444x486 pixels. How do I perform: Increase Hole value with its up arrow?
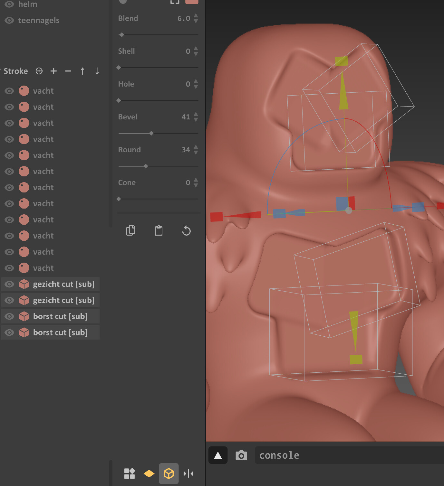(196, 81)
